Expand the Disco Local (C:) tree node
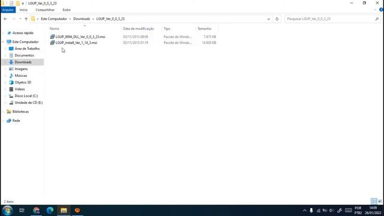Screen dimensions: 384x216 [x=5, y=96]
